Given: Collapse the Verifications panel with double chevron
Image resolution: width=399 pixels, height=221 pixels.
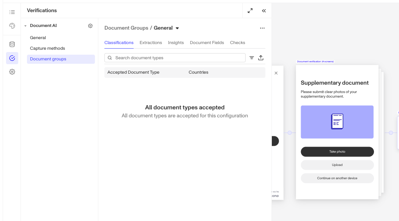Looking at the screenshot, I should [264, 11].
